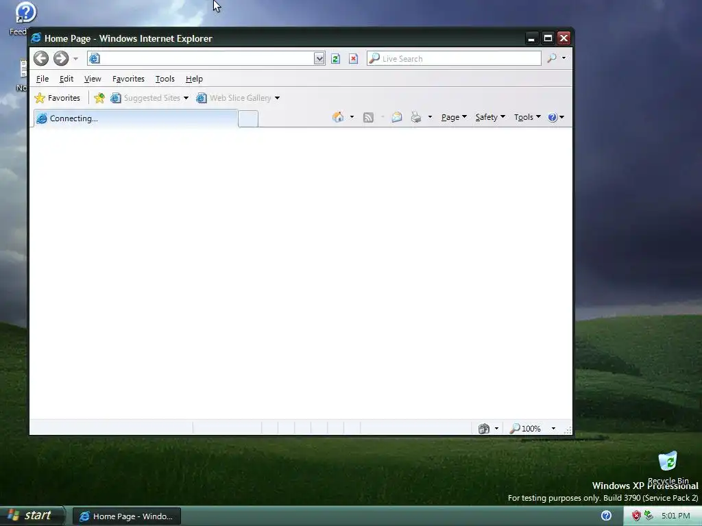Click the Web Slice Gallery link
Image resolution: width=702 pixels, height=526 pixels.
coord(234,98)
